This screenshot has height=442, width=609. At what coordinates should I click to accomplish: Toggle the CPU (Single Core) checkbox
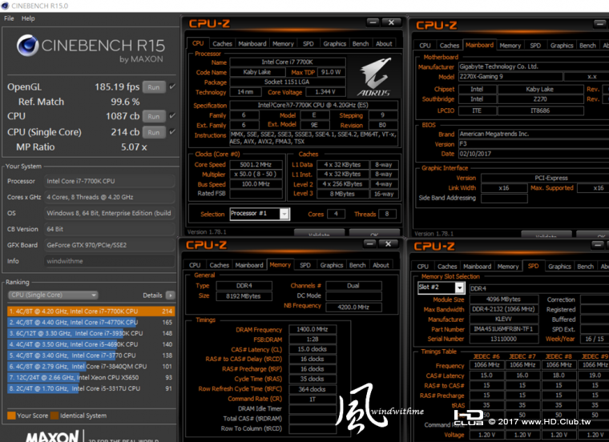(172, 132)
